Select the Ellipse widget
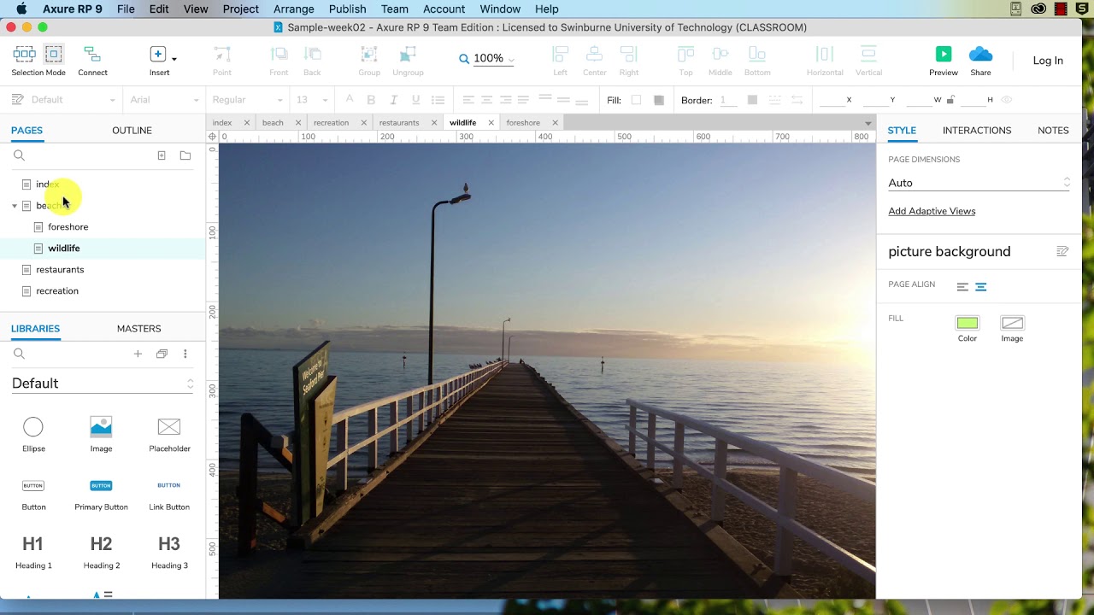 [33, 433]
